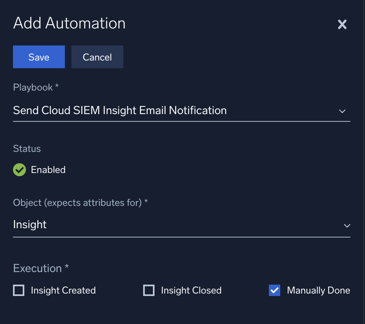
Task: Uncheck the Manually Done checkbox
Action: point(275,290)
